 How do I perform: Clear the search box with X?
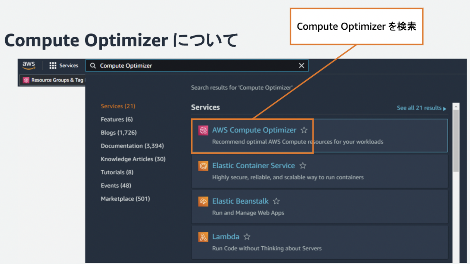click(301, 65)
